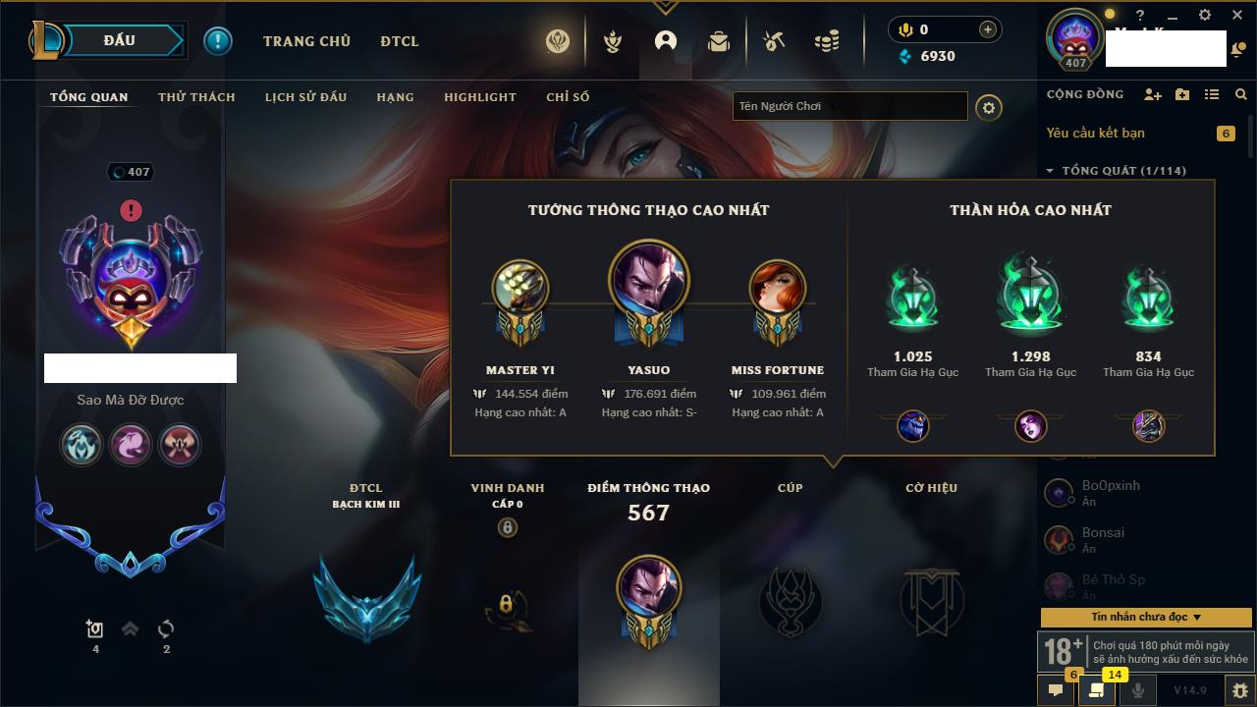Screen dimensions: 1257x707
Task: Toggle the microphone mute button
Action: [x=1138, y=690]
